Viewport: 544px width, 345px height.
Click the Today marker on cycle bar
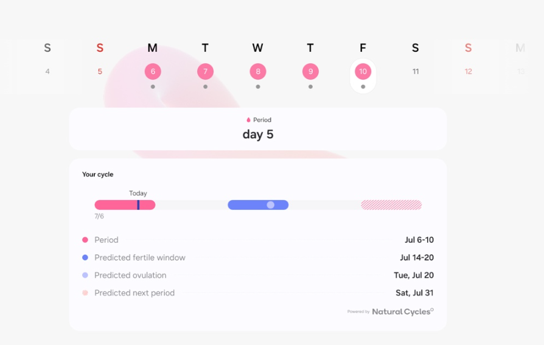pos(138,205)
